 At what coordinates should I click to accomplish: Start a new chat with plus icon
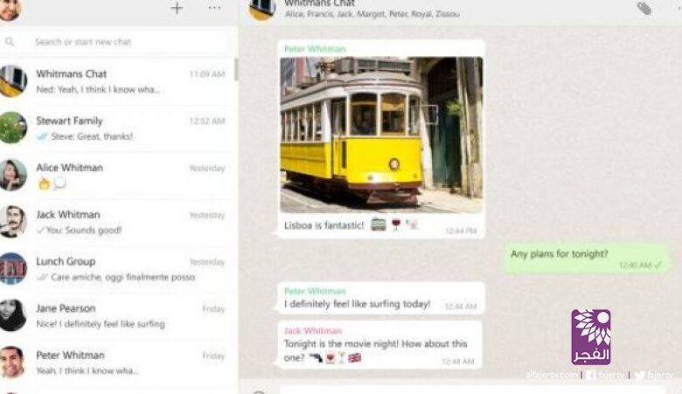(x=177, y=9)
